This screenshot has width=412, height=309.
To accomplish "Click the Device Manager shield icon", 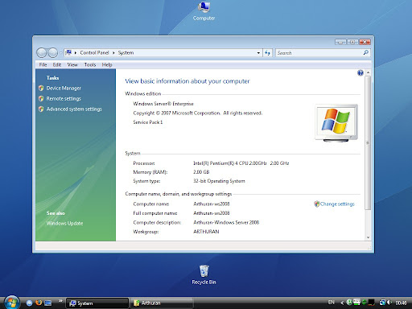I will click(41, 88).
